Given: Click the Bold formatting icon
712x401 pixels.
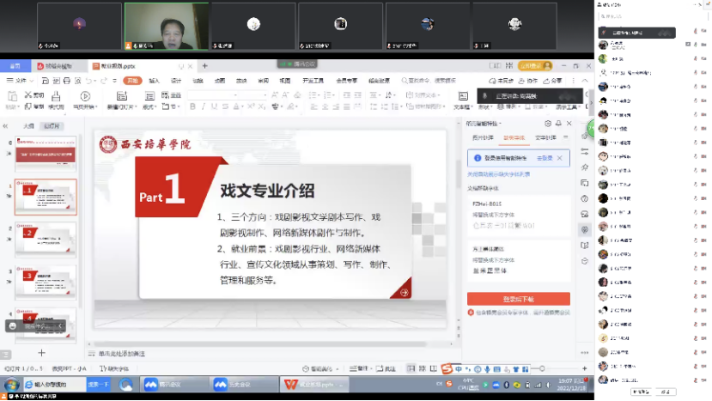Looking at the screenshot, I should click(x=192, y=106).
